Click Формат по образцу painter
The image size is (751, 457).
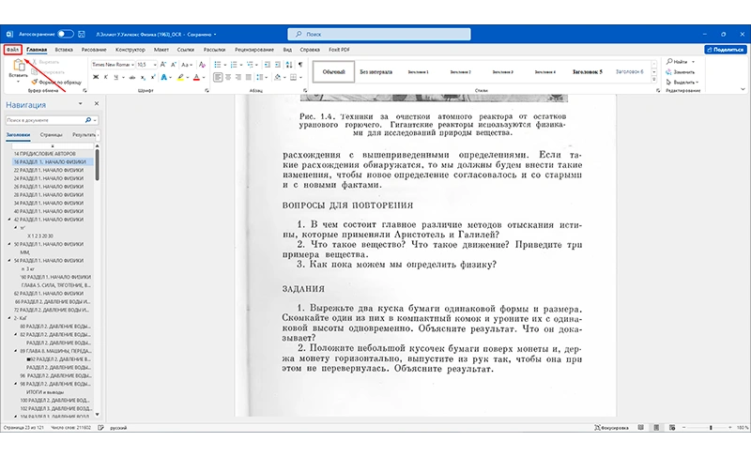[x=56, y=82]
